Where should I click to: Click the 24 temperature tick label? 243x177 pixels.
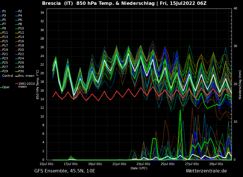(x=42, y=56)
